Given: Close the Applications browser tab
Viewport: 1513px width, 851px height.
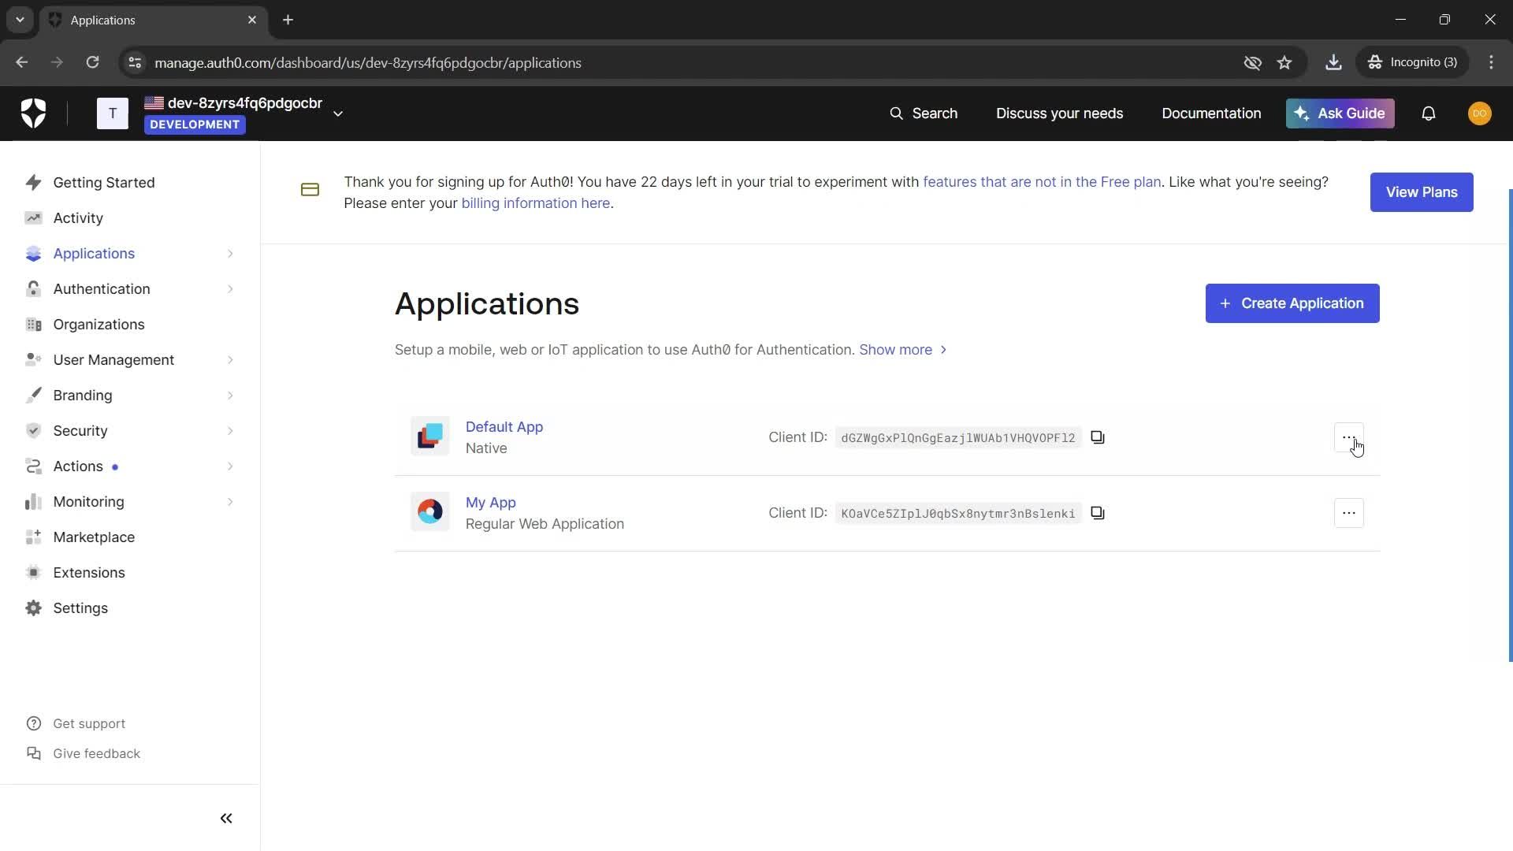Looking at the screenshot, I should (252, 20).
